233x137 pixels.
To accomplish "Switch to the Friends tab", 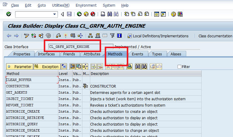I will pyautogui.click(x=69, y=54).
